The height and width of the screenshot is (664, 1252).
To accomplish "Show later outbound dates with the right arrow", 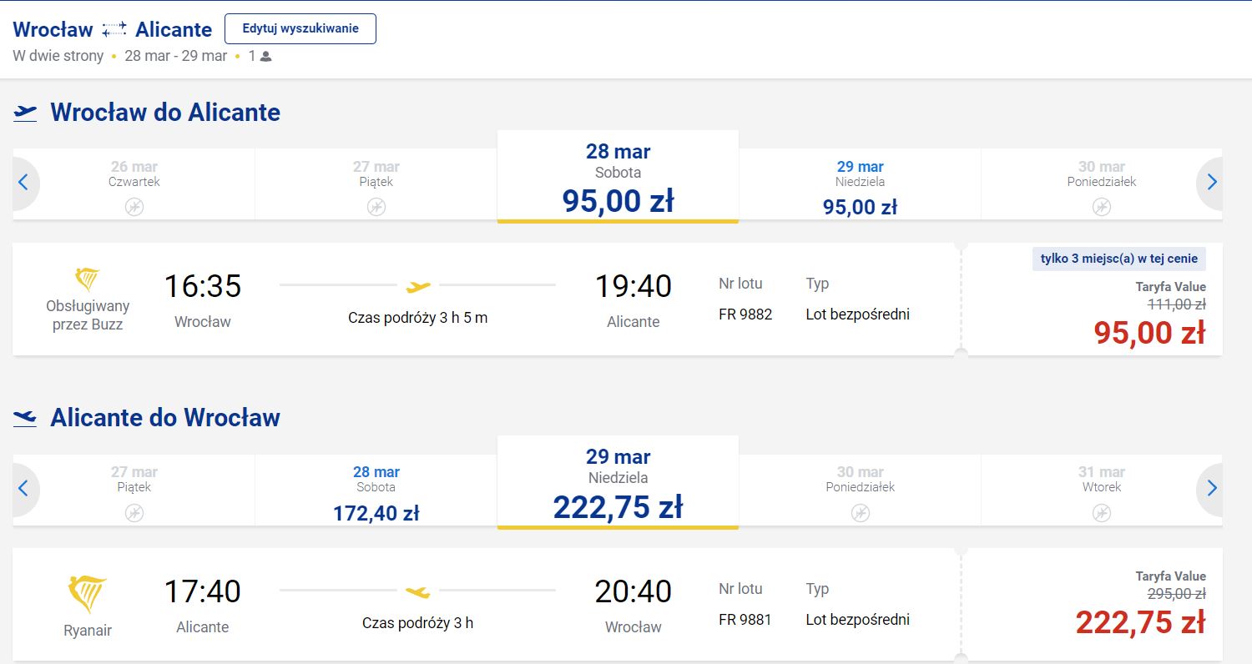I will point(1212,183).
